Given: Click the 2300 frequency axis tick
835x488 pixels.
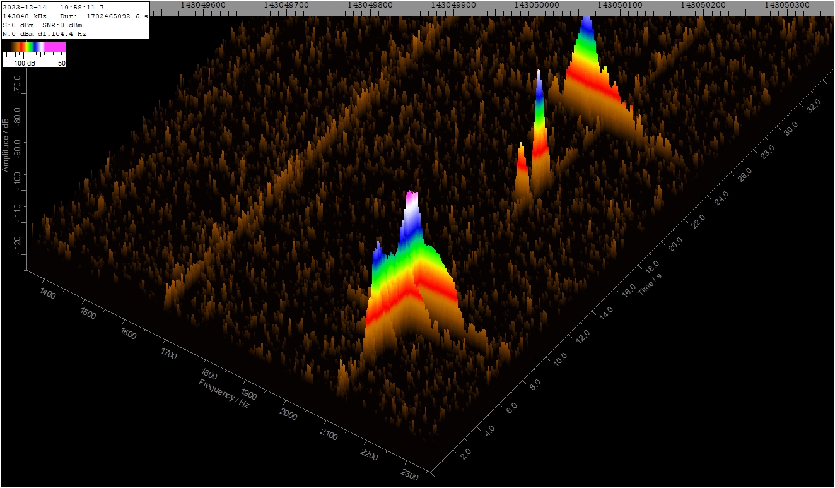Looking at the screenshot, I should (x=409, y=476).
